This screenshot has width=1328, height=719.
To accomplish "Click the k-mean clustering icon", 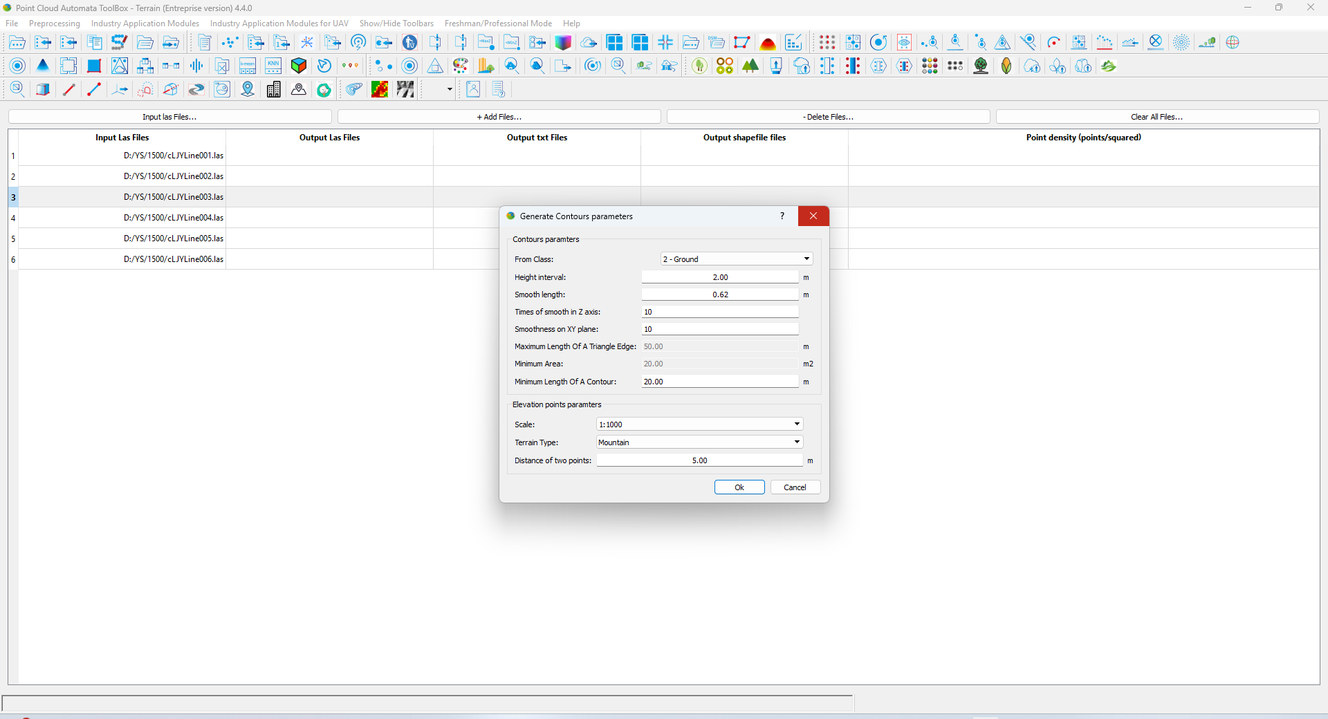I will (x=248, y=66).
